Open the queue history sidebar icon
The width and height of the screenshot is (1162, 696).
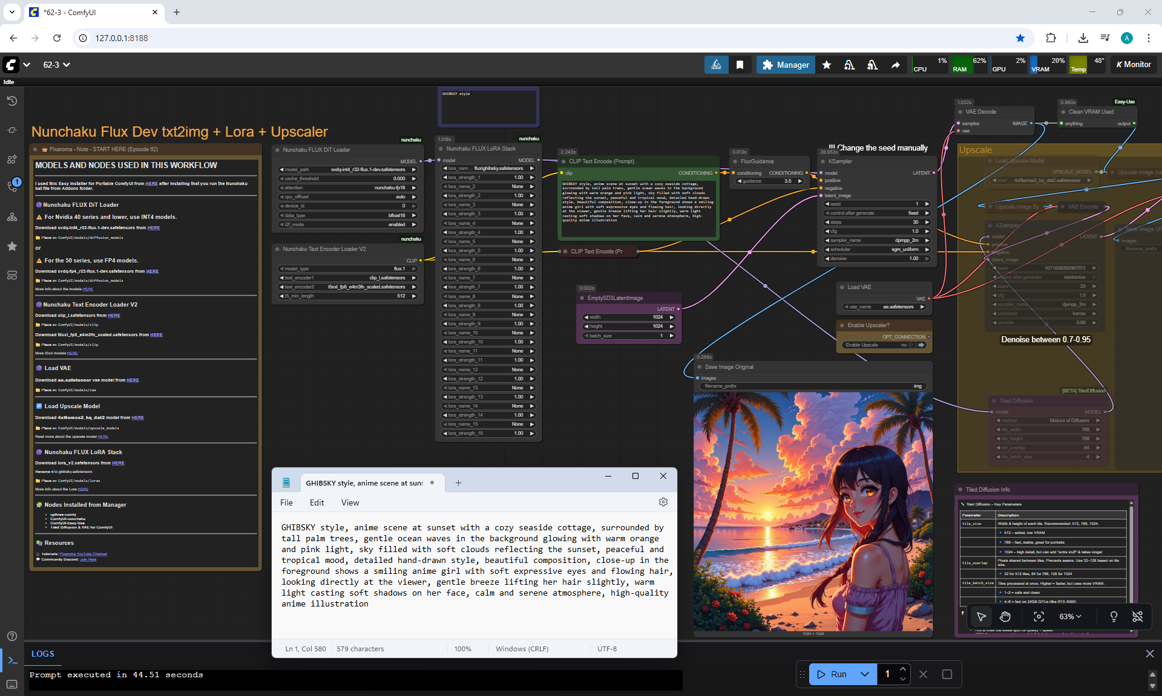coord(12,101)
